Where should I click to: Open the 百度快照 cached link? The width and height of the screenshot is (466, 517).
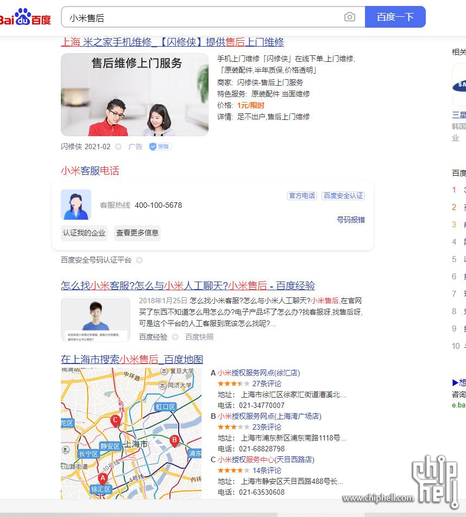point(199,337)
